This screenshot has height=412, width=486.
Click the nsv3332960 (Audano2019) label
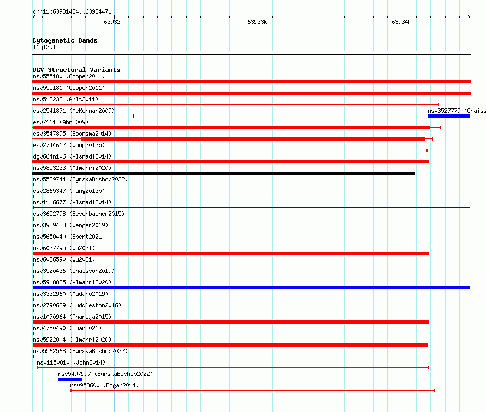pos(70,294)
